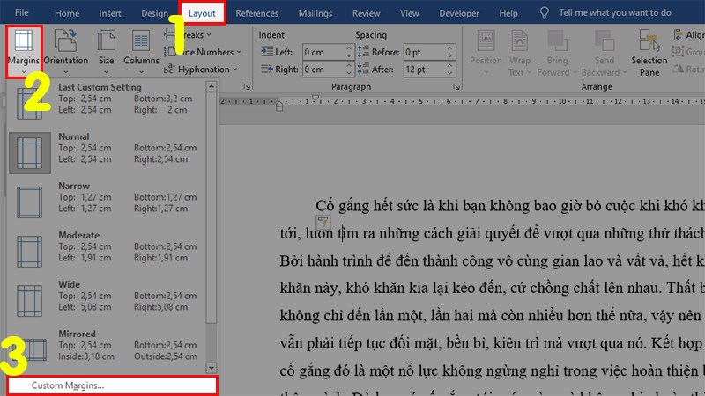Screen dimensions: 705x396
Task: Decrease the Indent Right value with the down arrow
Action: pyautogui.click(x=349, y=73)
